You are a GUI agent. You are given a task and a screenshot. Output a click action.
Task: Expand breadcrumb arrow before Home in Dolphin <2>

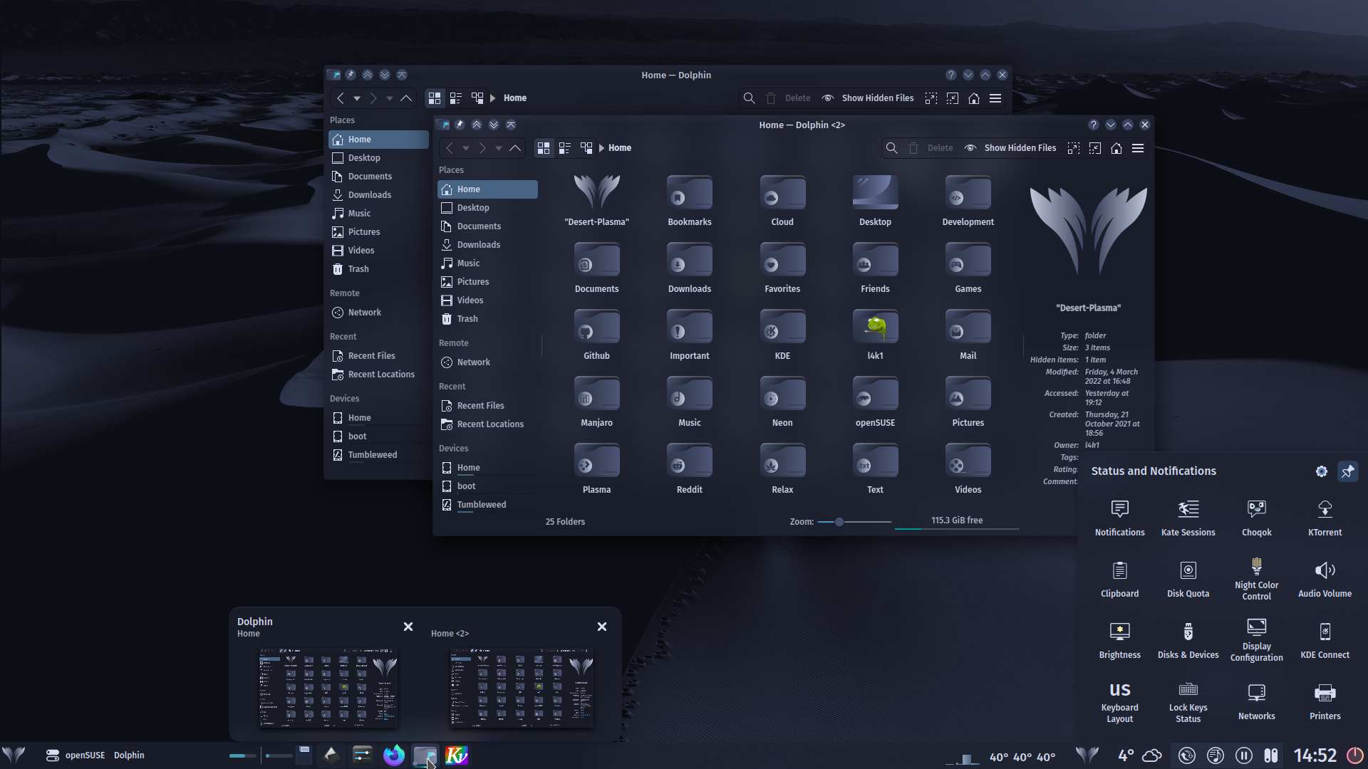(602, 148)
